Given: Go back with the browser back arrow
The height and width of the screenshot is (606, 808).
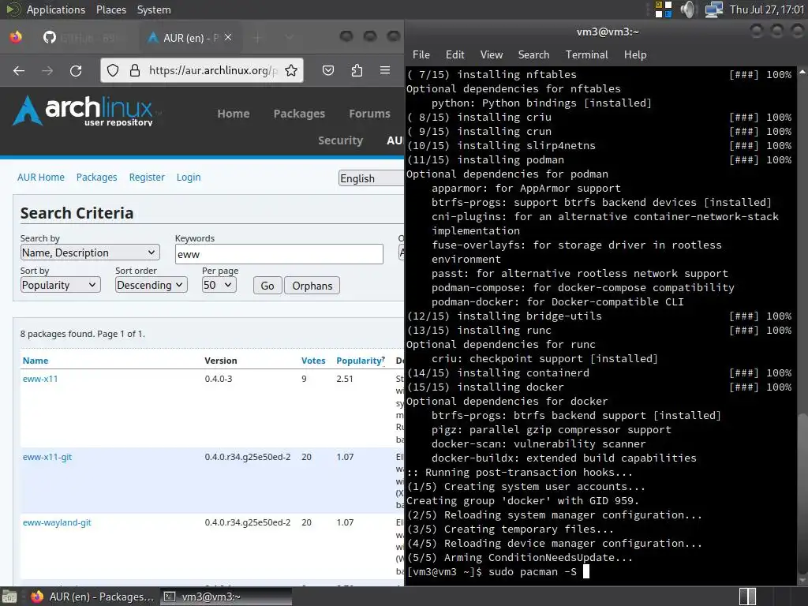Looking at the screenshot, I should 19,70.
